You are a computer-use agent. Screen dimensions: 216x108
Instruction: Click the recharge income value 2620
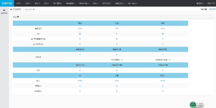117,81
